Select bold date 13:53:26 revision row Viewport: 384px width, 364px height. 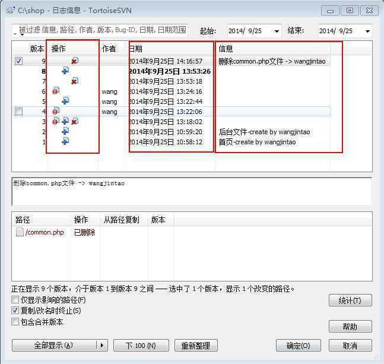click(x=170, y=71)
